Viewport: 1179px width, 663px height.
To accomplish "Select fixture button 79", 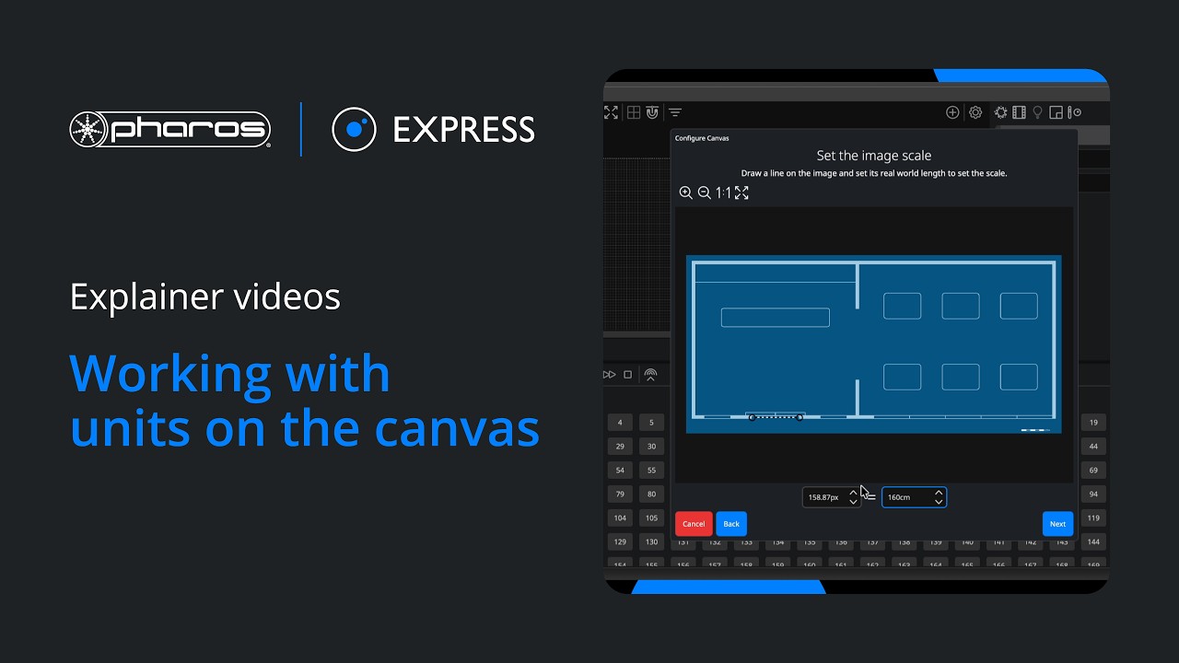I will coord(620,494).
